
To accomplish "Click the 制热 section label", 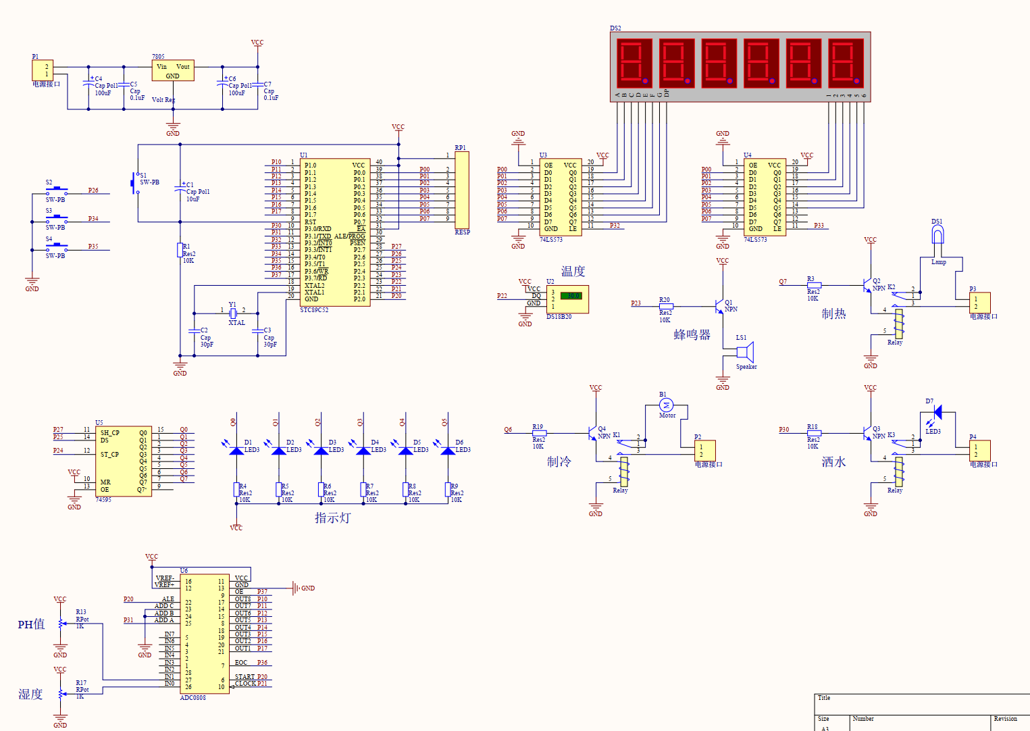I will (833, 314).
